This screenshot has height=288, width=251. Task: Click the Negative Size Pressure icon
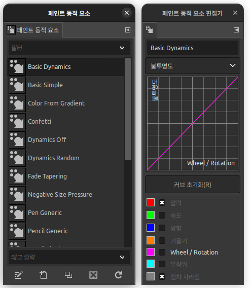point(17,195)
